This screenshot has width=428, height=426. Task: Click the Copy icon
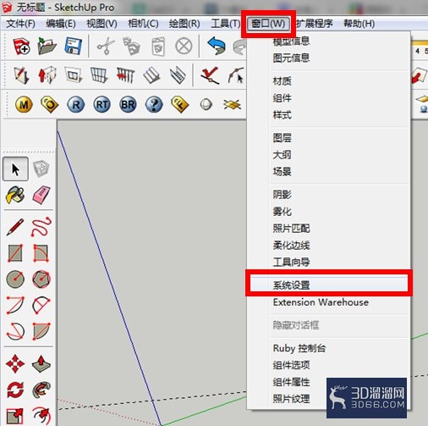pyautogui.click(x=131, y=46)
